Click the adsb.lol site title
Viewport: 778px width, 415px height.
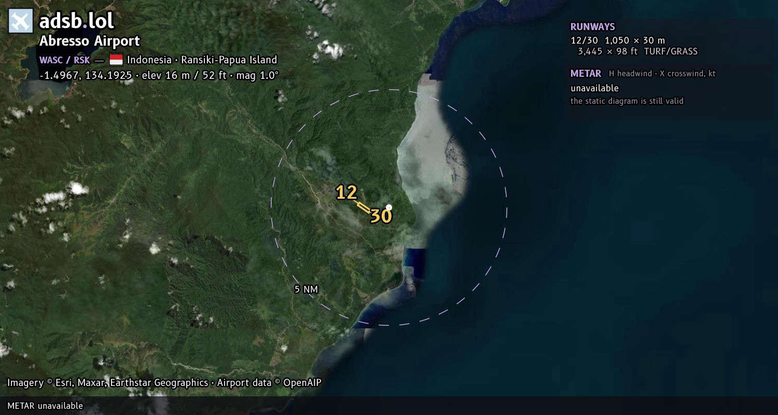(77, 21)
